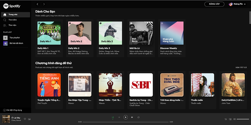
Task: Open Daily Mix 3 cover
Action: click(x=110, y=33)
